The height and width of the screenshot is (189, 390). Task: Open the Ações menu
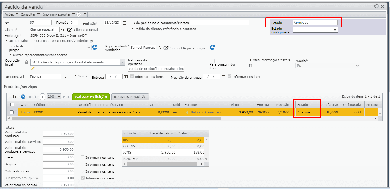[11, 14]
